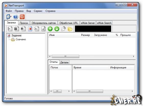Screen dimensions: 143x106
Task: Click the Поток column header
Action: pos(60,68)
